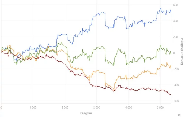Viewport: 186px width, 117px height.
Task: Click the 4 000 tick on the x-axis
Action: click(x=128, y=108)
